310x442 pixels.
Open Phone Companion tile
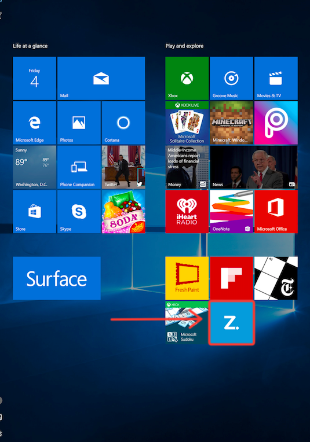(79, 167)
